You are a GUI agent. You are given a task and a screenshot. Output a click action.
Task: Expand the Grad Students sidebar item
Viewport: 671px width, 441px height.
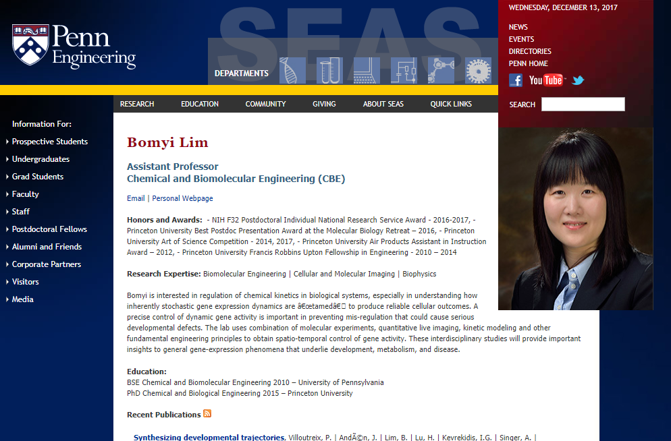(38, 177)
